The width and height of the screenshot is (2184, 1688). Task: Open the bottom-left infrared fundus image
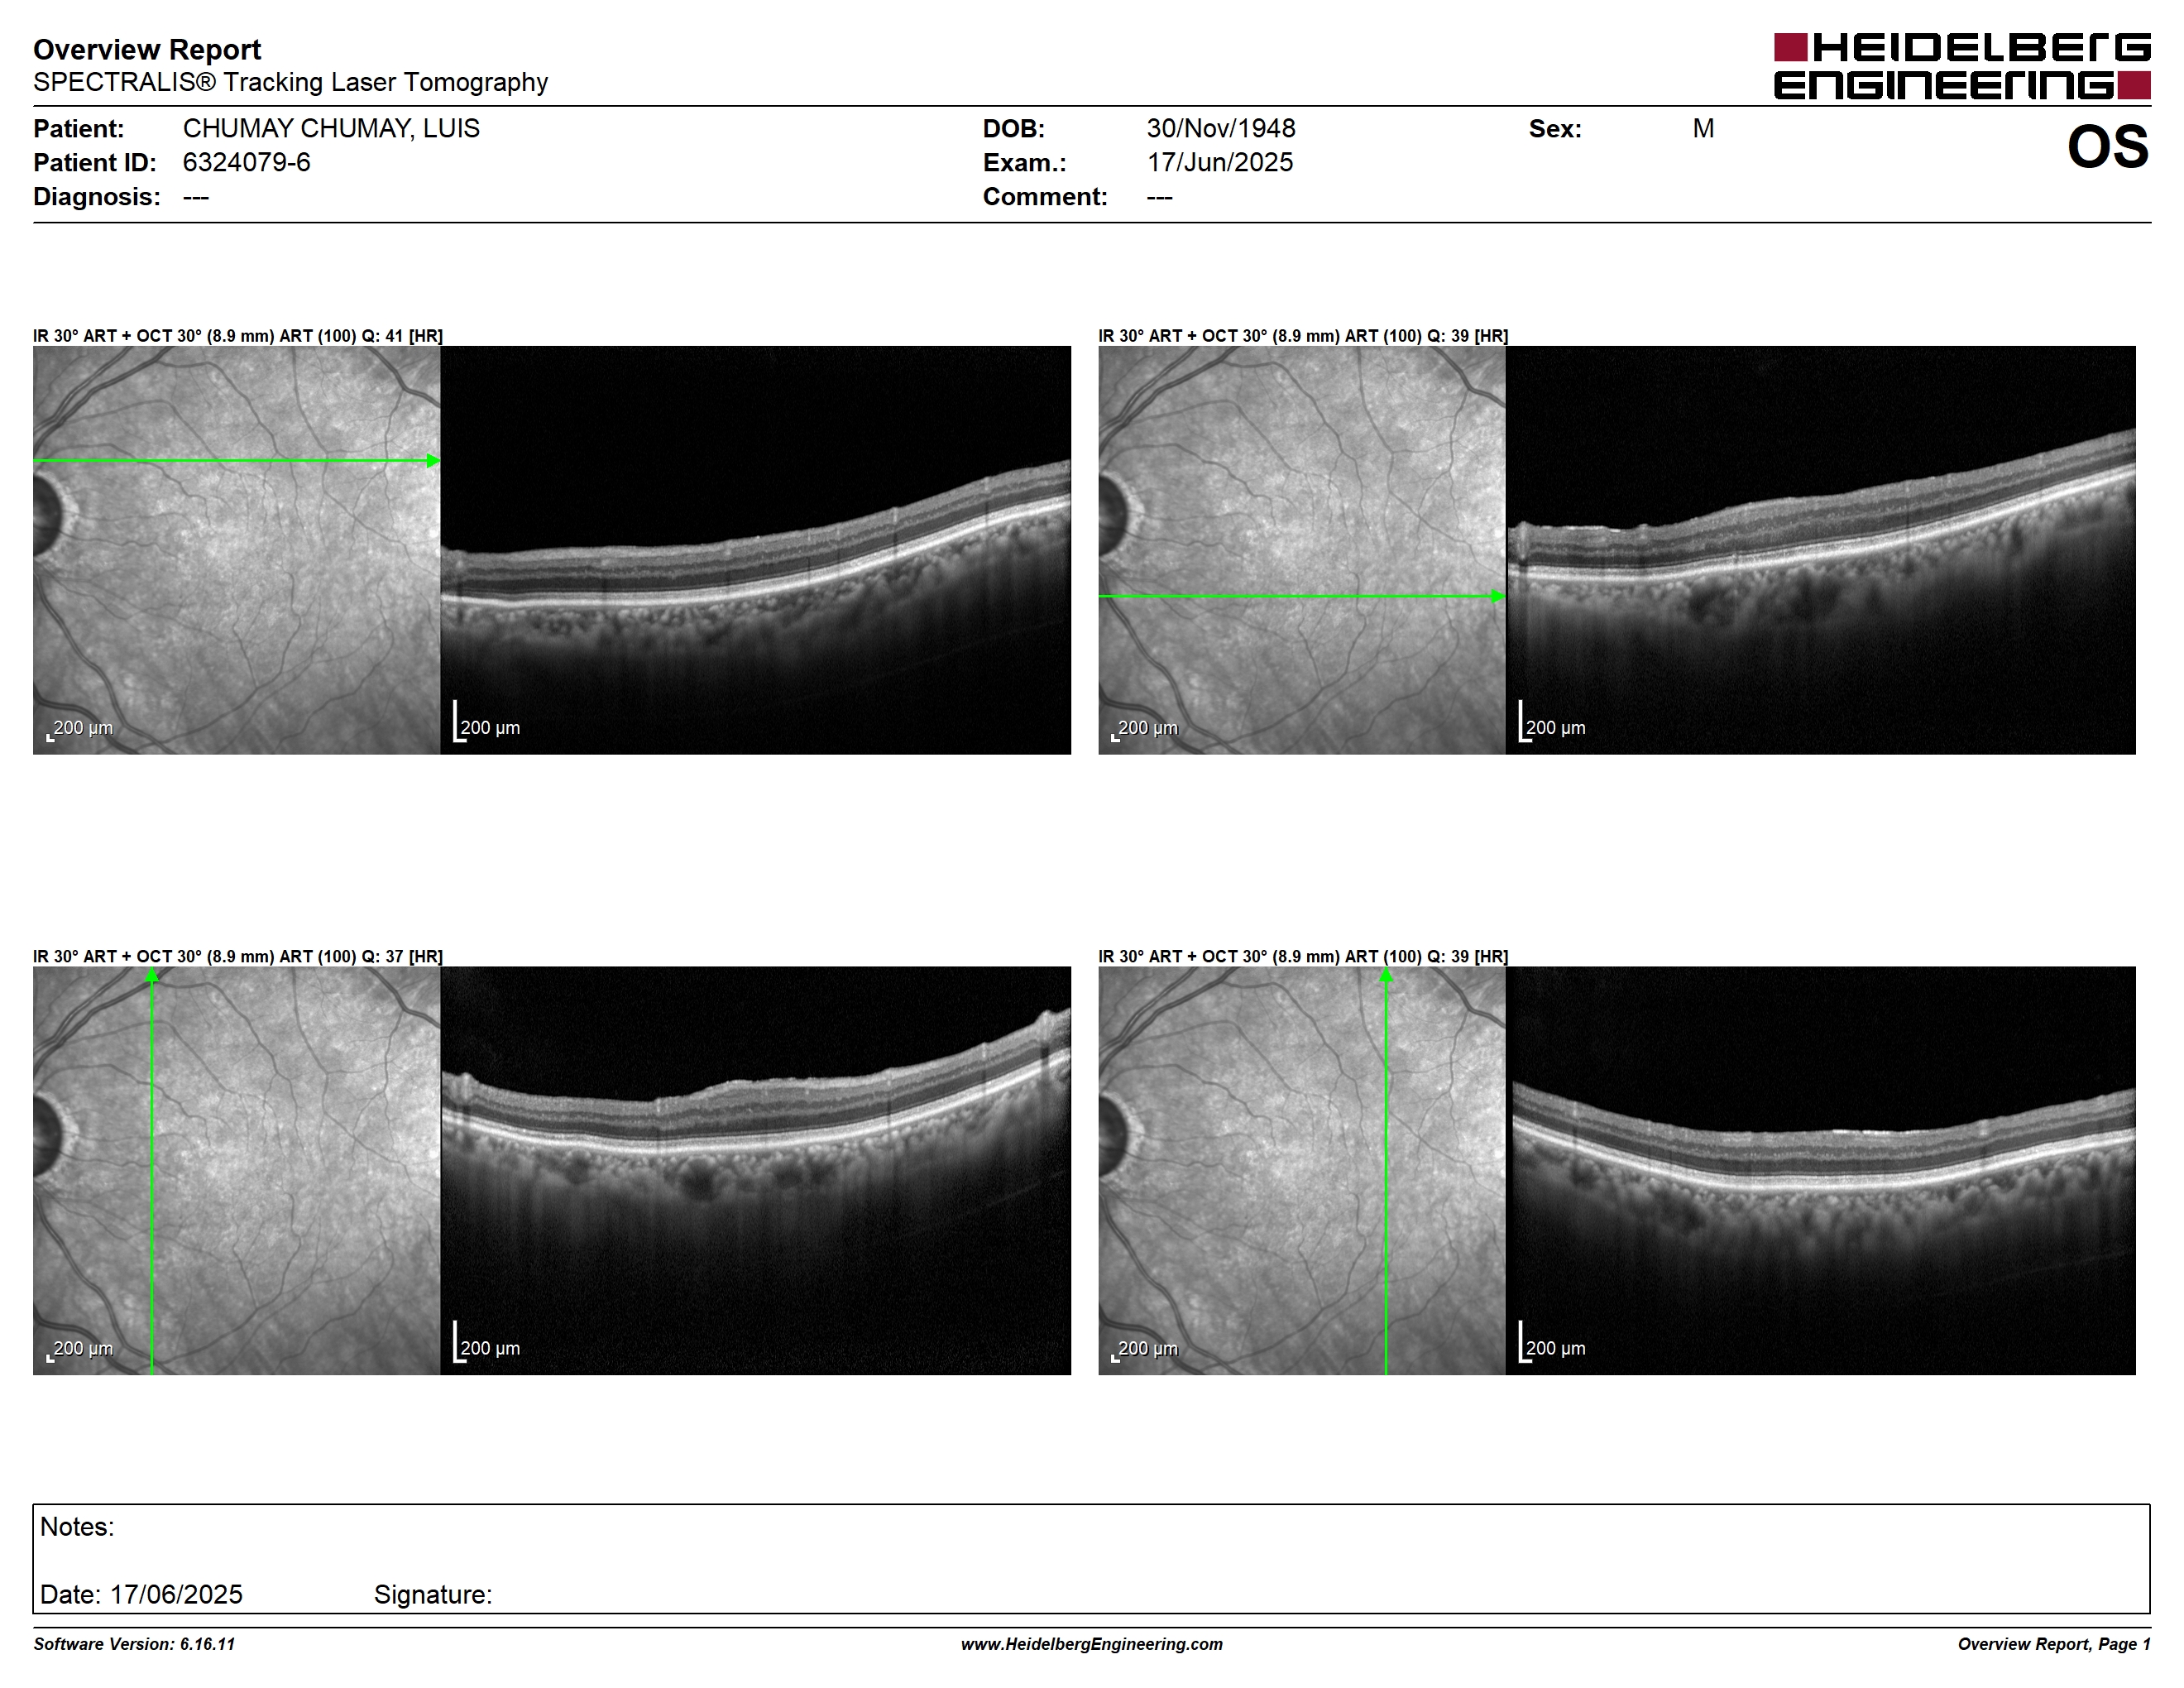coord(237,1171)
